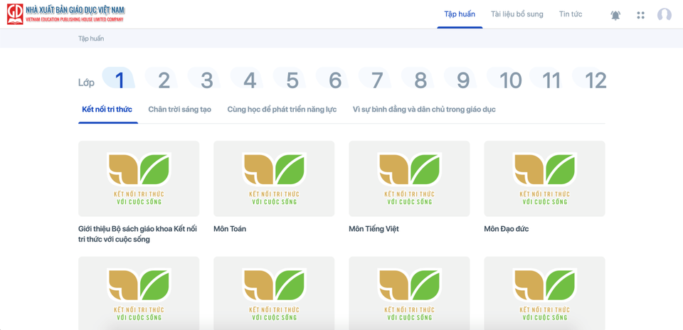Select grade 6 in Lớp selector
The width and height of the screenshot is (683, 330).
pyautogui.click(x=334, y=79)
